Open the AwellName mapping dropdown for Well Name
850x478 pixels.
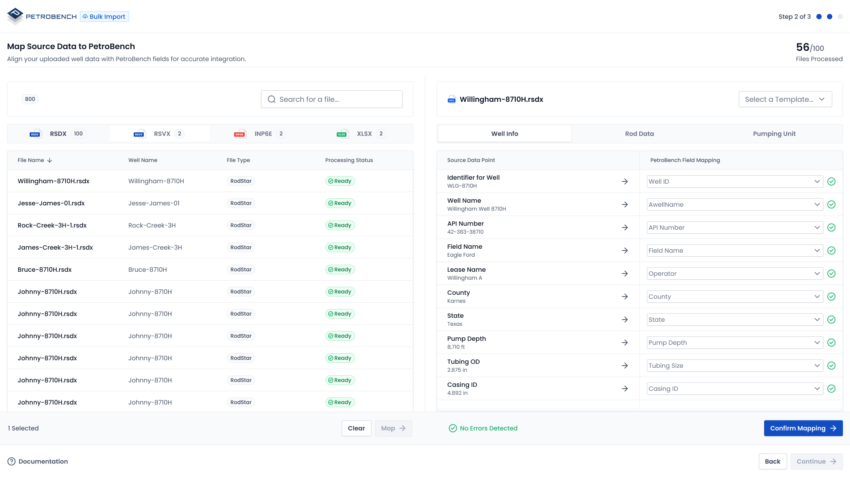[734, 204]
